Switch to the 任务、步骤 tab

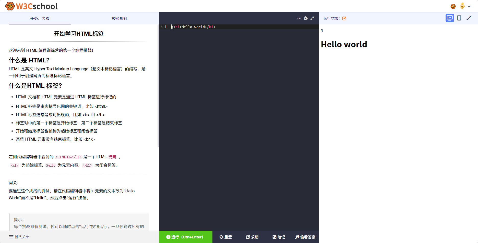point(40,18)
